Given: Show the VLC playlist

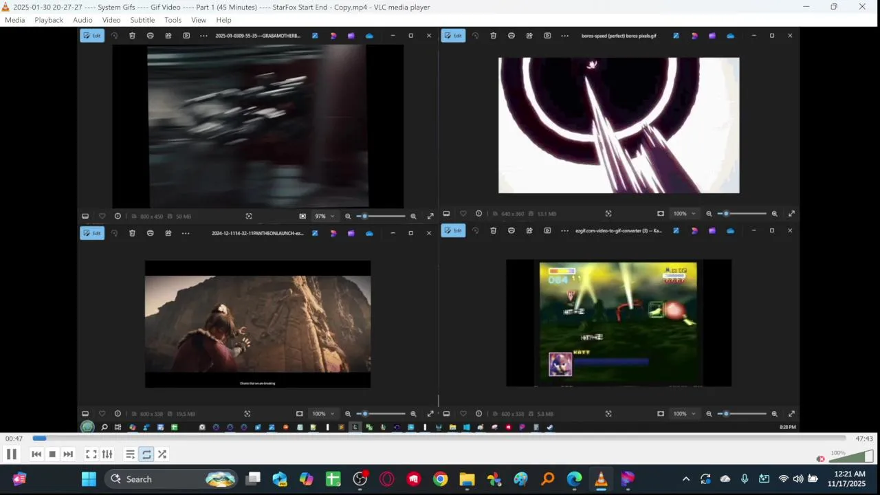Looking at the screenshot, I should tap(130, 454).
